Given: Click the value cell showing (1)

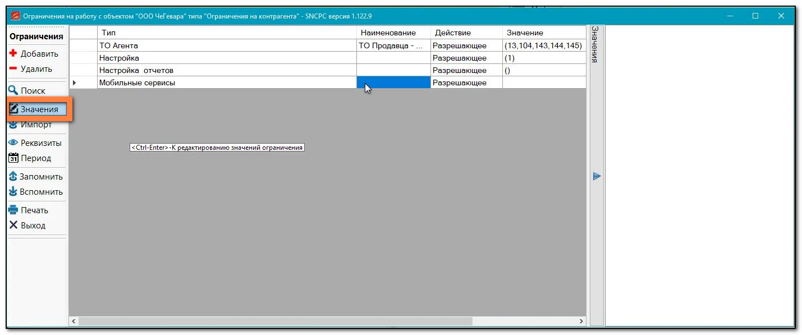Looking at the screenshot, I should (x=544, y=58).
